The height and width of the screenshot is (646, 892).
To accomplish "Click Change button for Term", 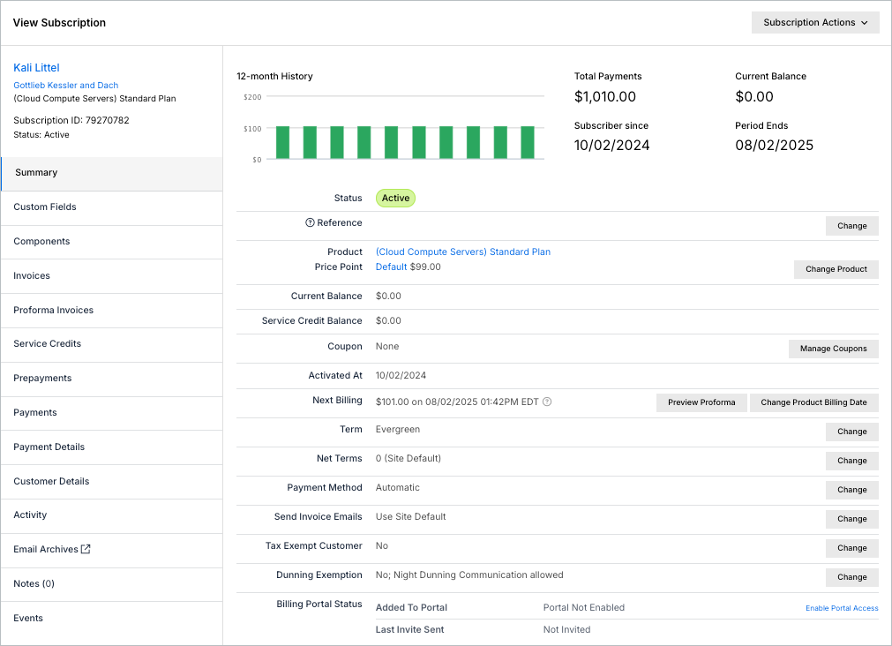I will (851, 432).
